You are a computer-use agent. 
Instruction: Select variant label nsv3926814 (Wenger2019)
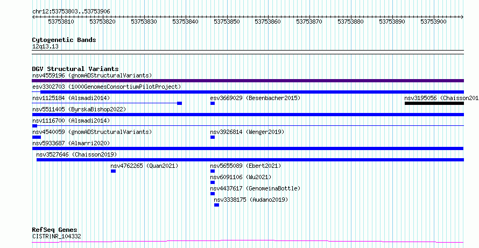point(247,132)
